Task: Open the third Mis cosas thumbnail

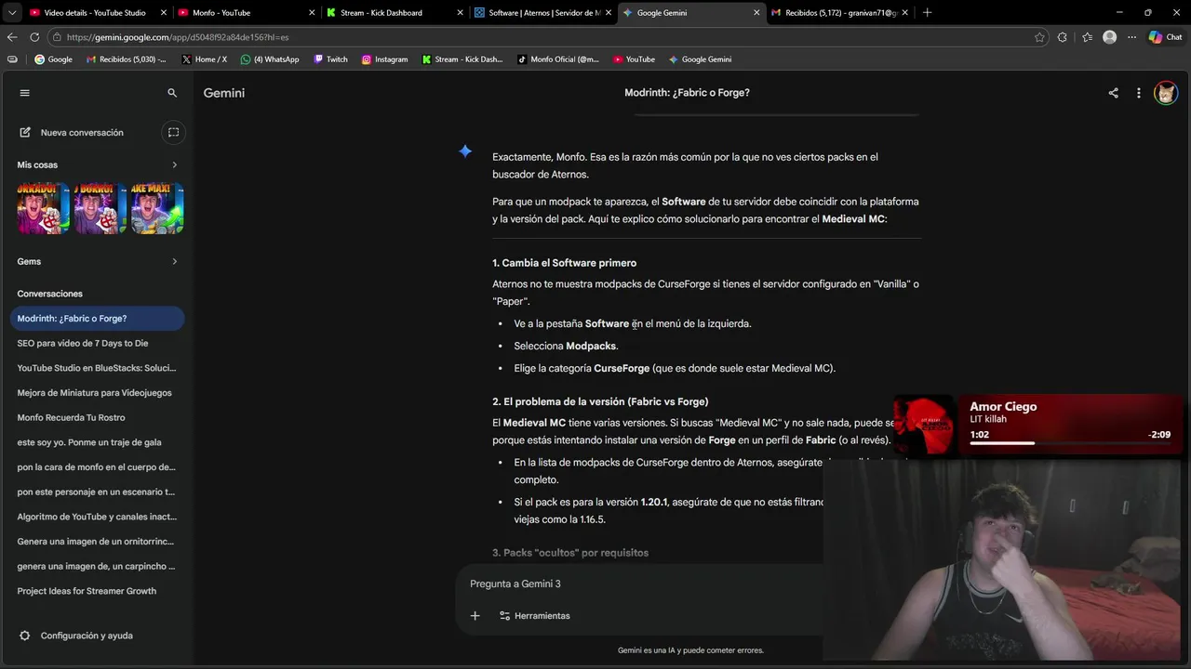Action: [156, 208]
